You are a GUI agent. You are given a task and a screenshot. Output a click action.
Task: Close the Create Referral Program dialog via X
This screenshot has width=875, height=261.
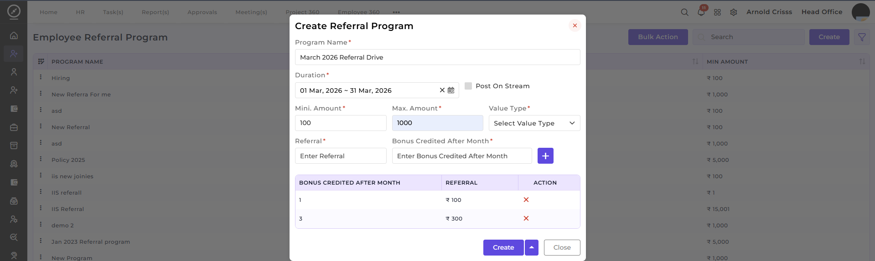(575, 25)
